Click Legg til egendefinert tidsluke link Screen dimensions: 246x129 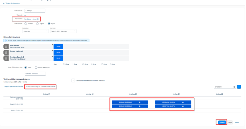coord(14,86)
